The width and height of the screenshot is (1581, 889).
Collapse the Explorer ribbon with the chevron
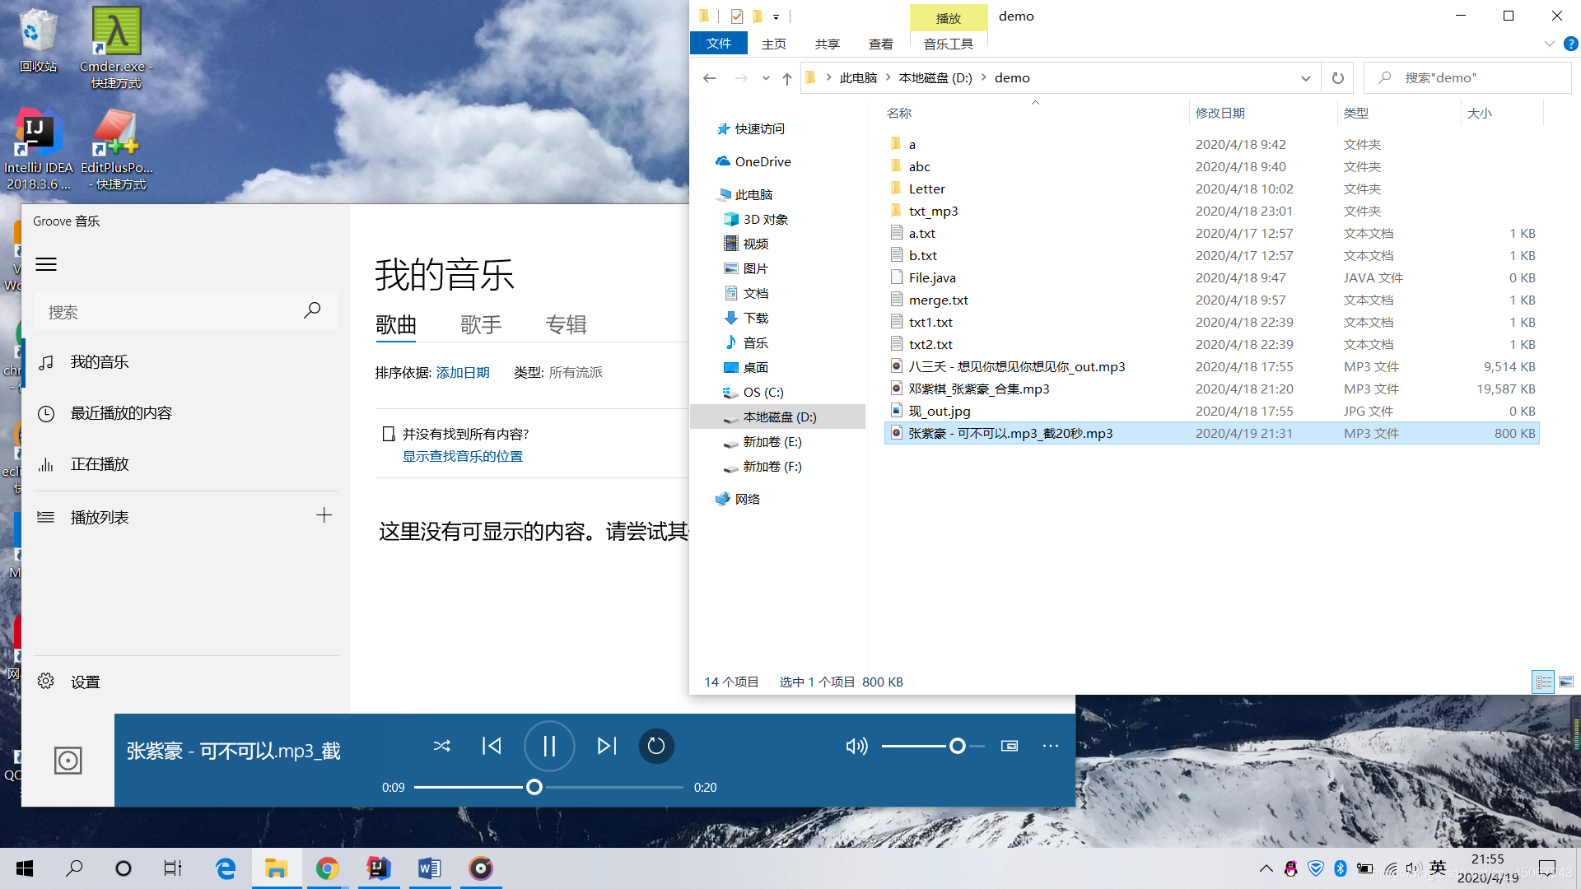pyautogui.click(x=1551, y=44)
